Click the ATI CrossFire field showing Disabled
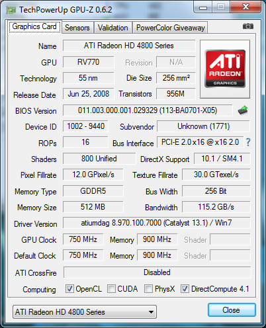 tap(157, 272)
